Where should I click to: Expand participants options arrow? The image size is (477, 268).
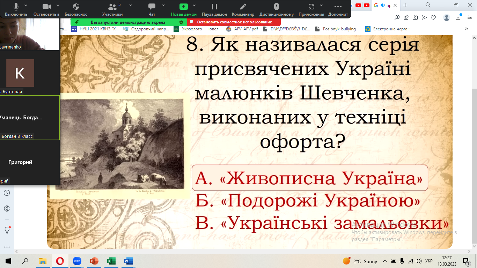coord(131,6)
